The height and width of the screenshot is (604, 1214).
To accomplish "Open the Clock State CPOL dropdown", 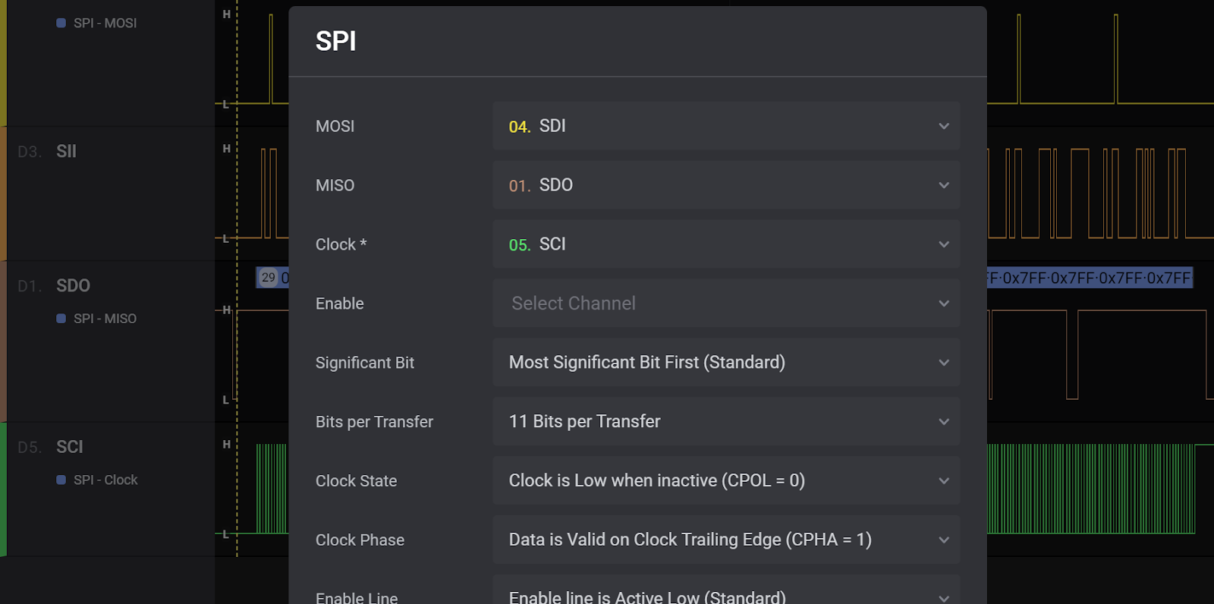I will [725, 481].
